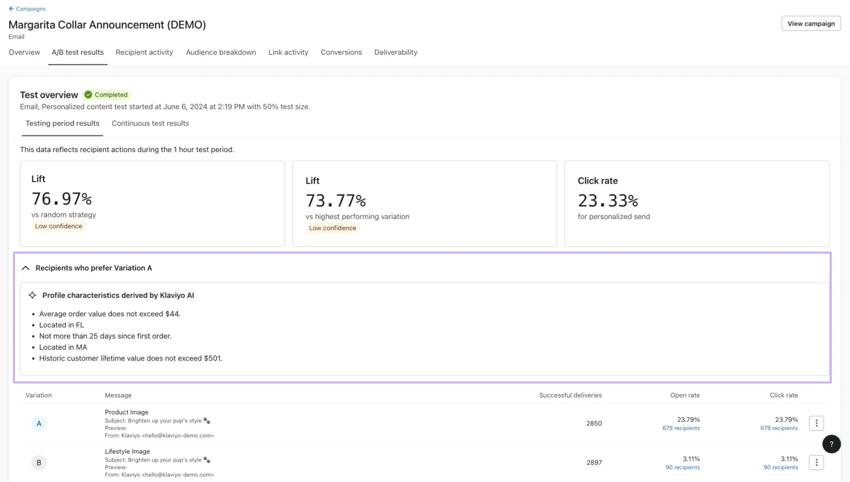Switch to Continuous test results tab
Screen dimensions: 850x482
150,123
